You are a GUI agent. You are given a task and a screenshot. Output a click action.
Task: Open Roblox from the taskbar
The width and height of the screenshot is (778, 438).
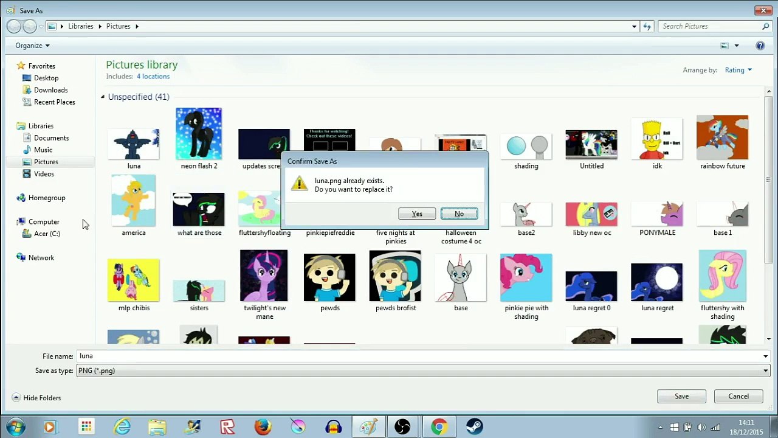point(227,427)
